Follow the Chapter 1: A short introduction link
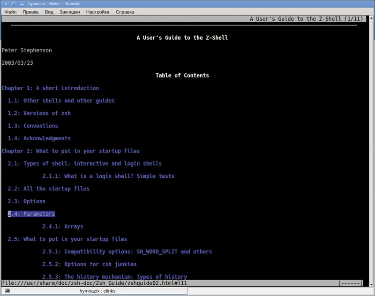The height and width of the screenshot is (296, 375). pyautogui.click(x=50, y=88)
